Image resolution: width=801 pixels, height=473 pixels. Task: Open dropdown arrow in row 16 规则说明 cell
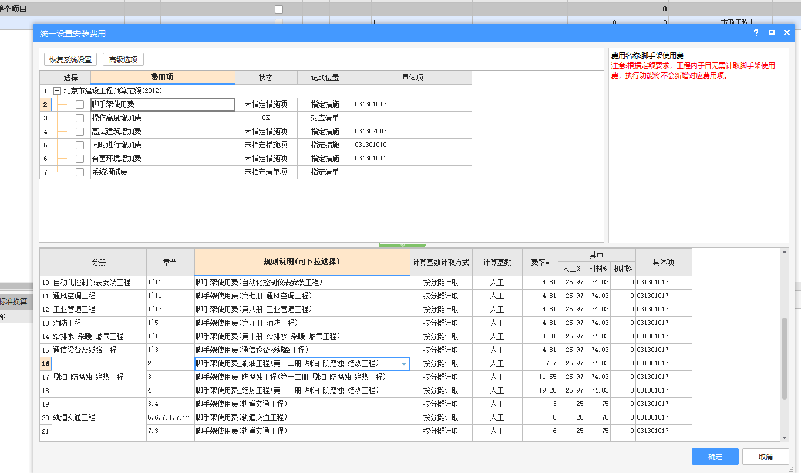tap(404, 364)
